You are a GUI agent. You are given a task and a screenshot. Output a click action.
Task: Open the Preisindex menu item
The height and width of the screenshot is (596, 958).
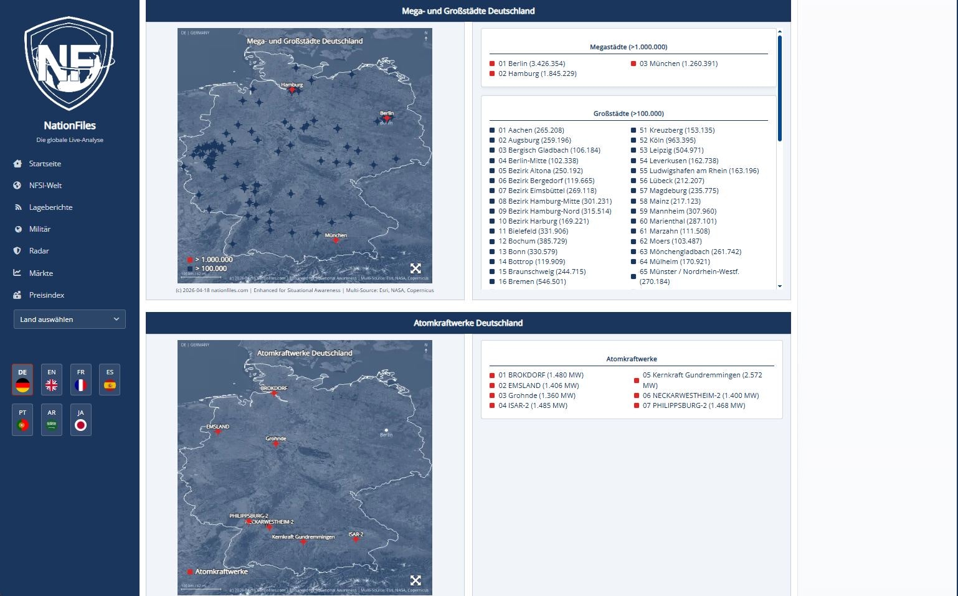[47, 295]
